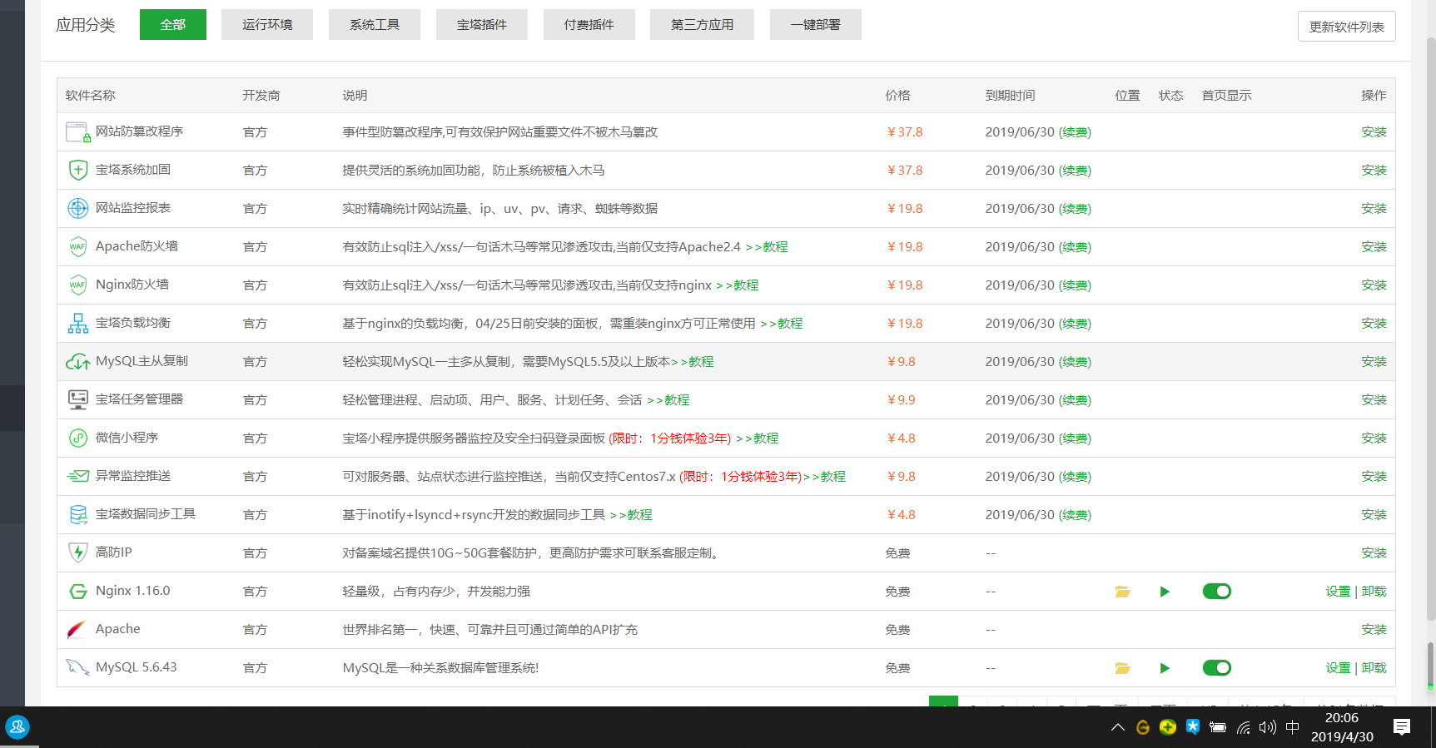1436x748 pixels.
Task: Open the MySQL install folder icon
Action: (1122, 668)
